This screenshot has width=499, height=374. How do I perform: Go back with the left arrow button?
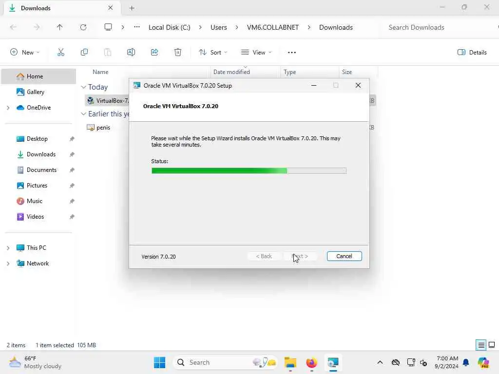(x=13, y=27)
